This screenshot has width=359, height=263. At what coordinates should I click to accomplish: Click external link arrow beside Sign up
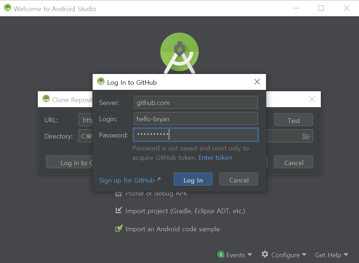pyautogui.click(x=159, y=179)
